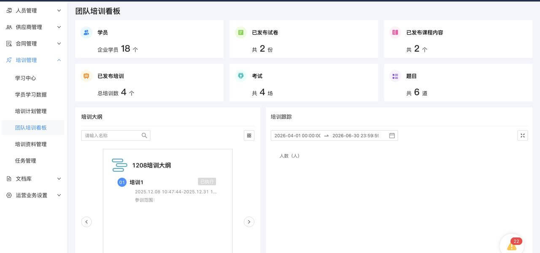Click the right carousel arrow in 培训大纲
540x253 pixels.
click(x=249, y=221)
